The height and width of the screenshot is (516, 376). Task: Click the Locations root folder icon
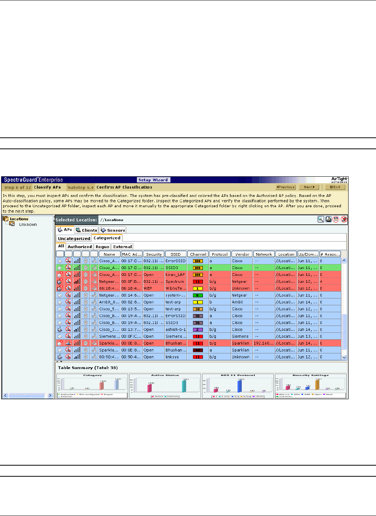pyautogui.click(x=6, y=219)
